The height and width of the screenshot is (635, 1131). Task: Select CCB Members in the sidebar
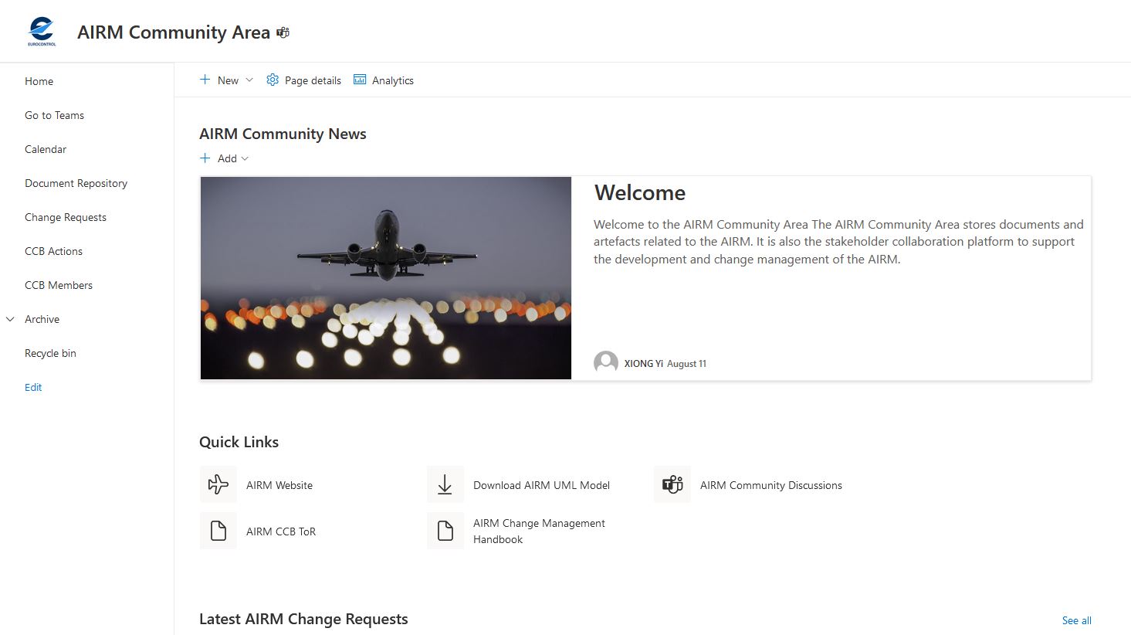pyautogui.click(x=59, y=285)
